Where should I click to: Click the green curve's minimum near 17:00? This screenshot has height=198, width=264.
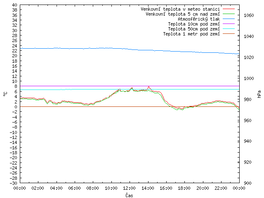point(177,110)
